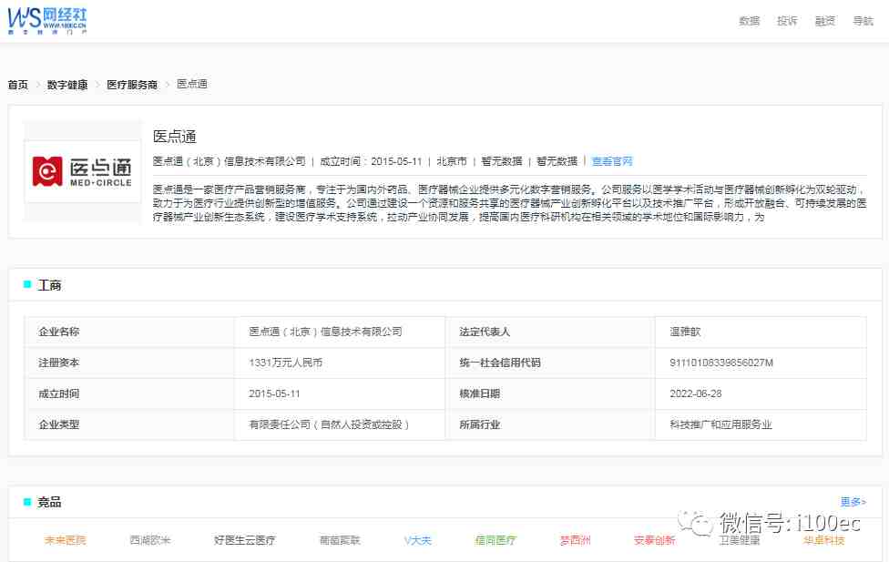
Task: Click the credit code 91110108339856027M
Action: click(x=721, y=363)
